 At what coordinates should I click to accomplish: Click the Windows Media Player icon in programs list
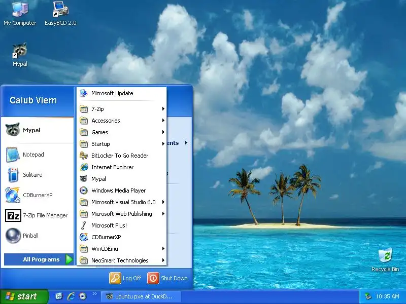coord(83,191)
